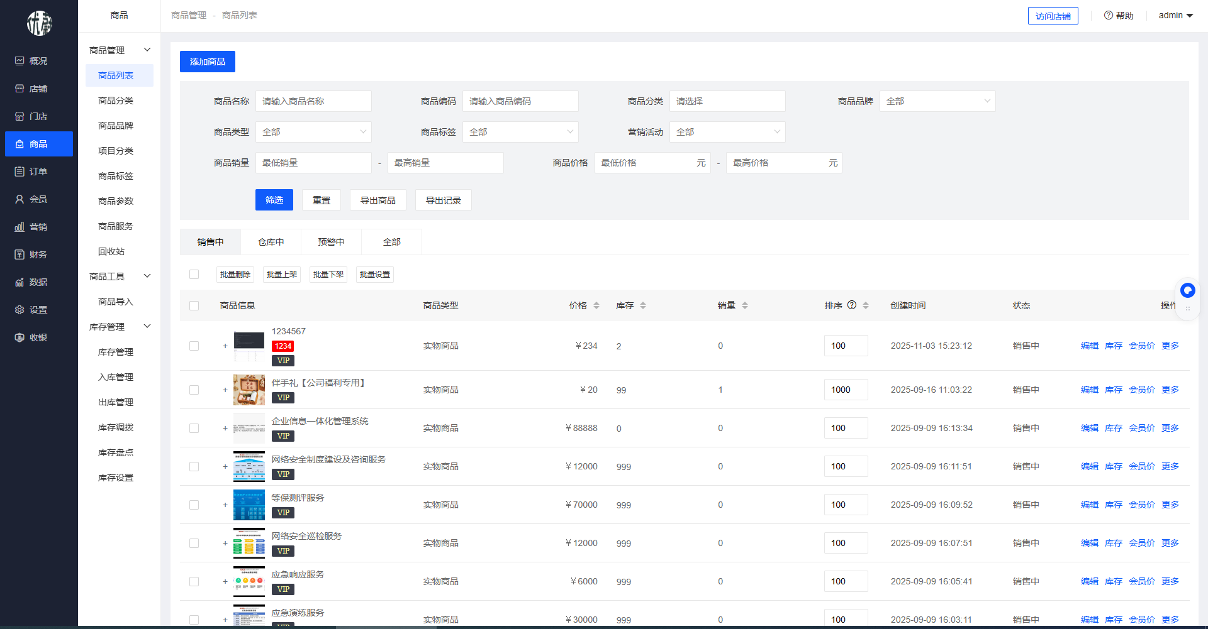
Task: Click 编辑 link for 伴手礼 product
Action: point(1089,390)
